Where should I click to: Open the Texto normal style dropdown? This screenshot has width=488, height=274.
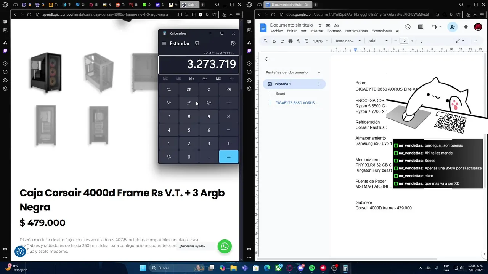(x=348, y=41)
